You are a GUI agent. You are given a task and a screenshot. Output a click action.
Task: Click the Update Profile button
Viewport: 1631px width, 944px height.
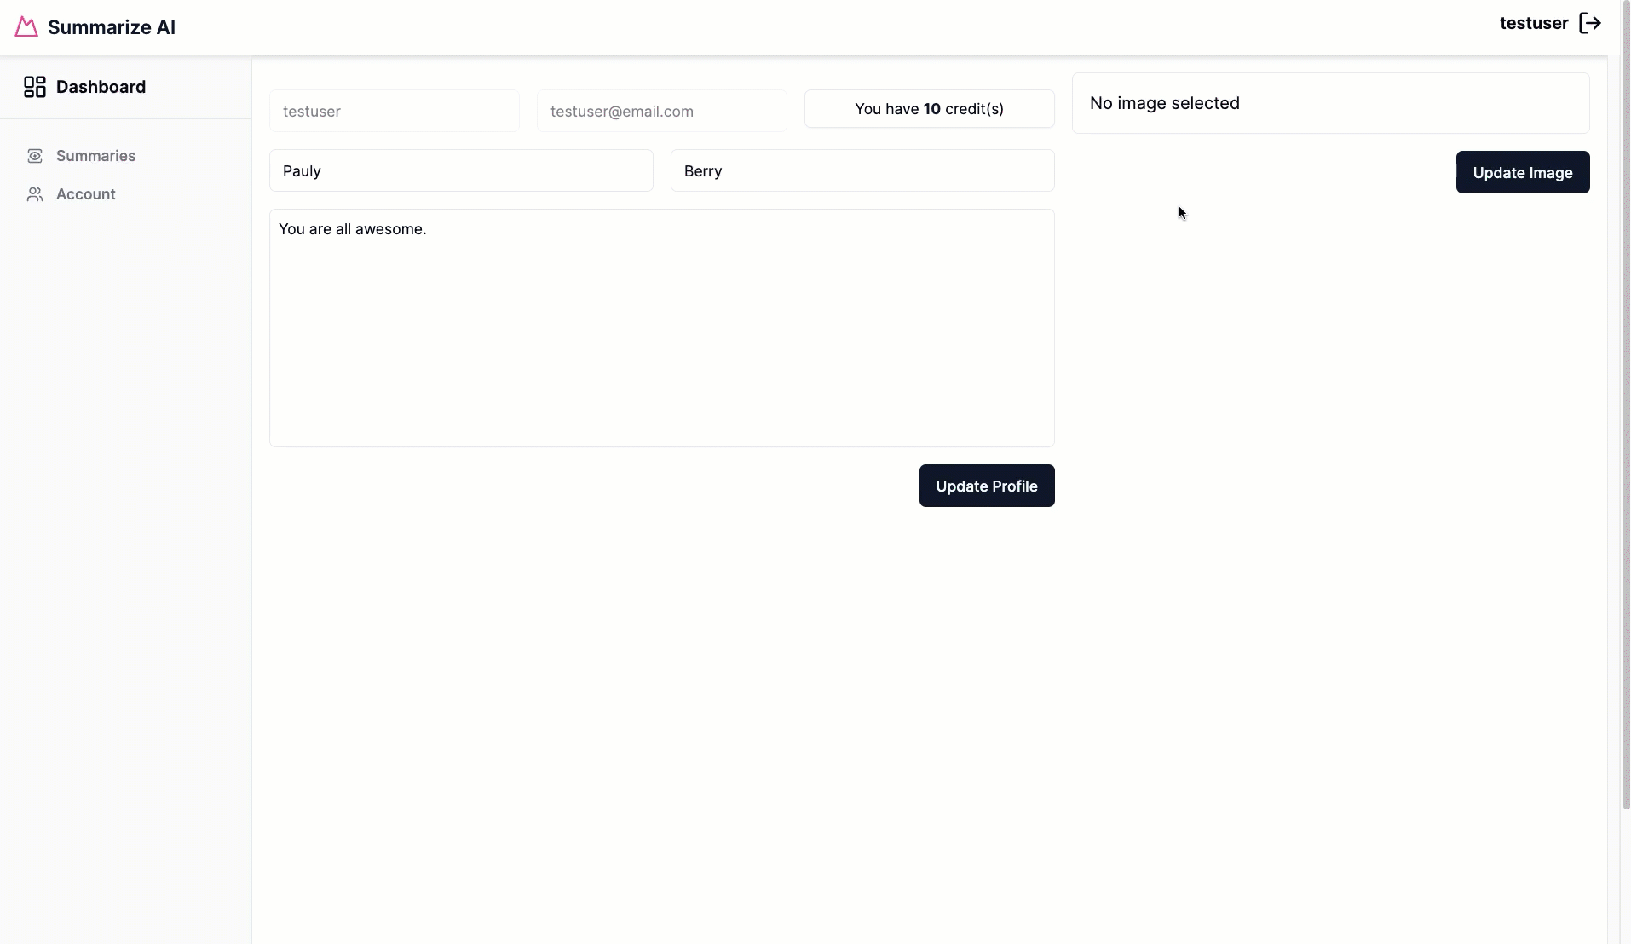pos(987,486)
